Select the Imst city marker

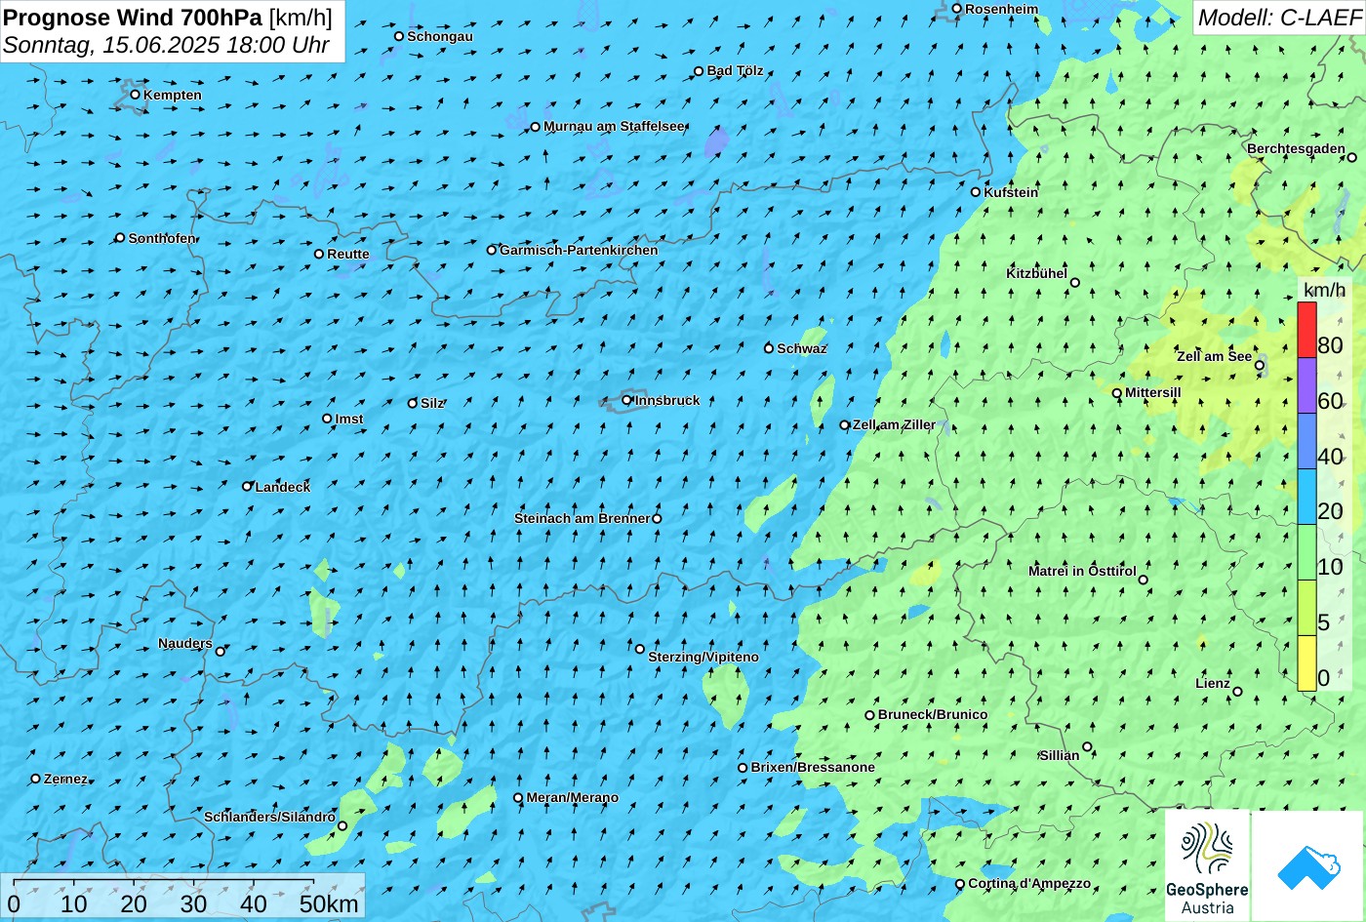327,419
